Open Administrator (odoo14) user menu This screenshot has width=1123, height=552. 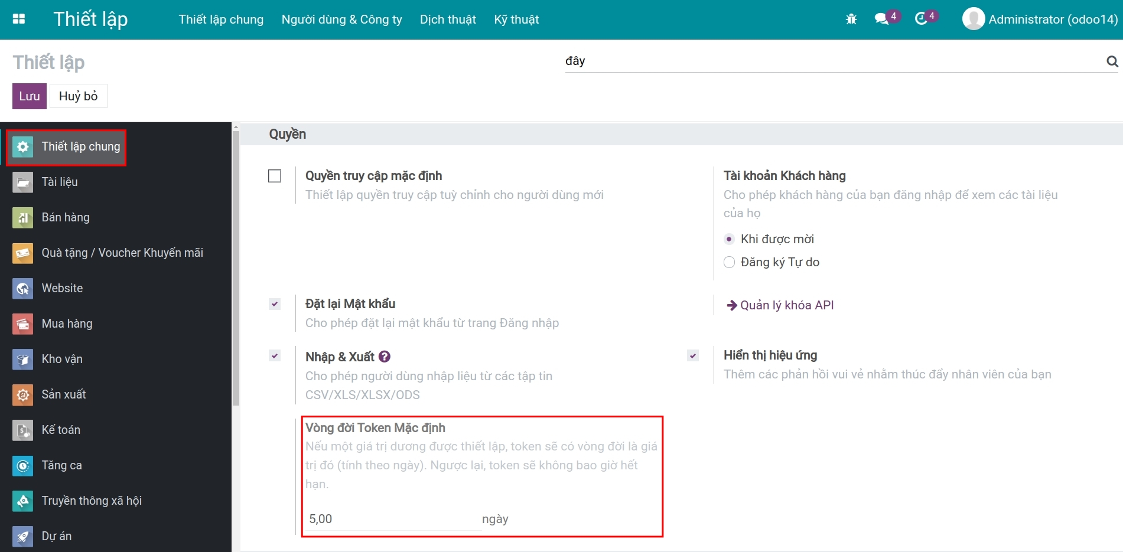point(1040,18)
